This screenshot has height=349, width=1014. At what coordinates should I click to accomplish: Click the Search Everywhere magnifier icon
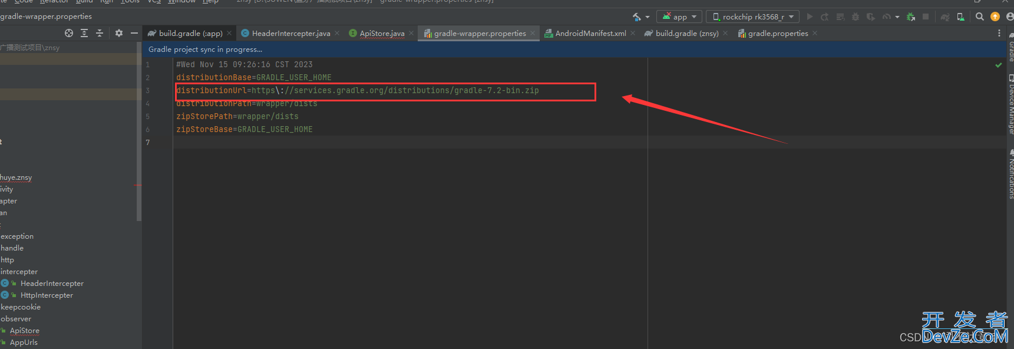coord(980,17)
